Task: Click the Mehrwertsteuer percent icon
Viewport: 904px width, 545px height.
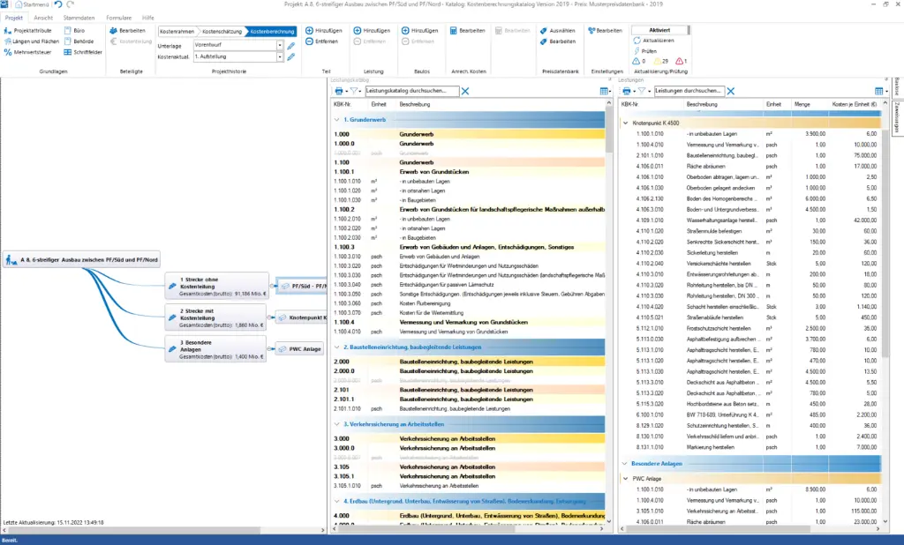Action: [8, 52]
